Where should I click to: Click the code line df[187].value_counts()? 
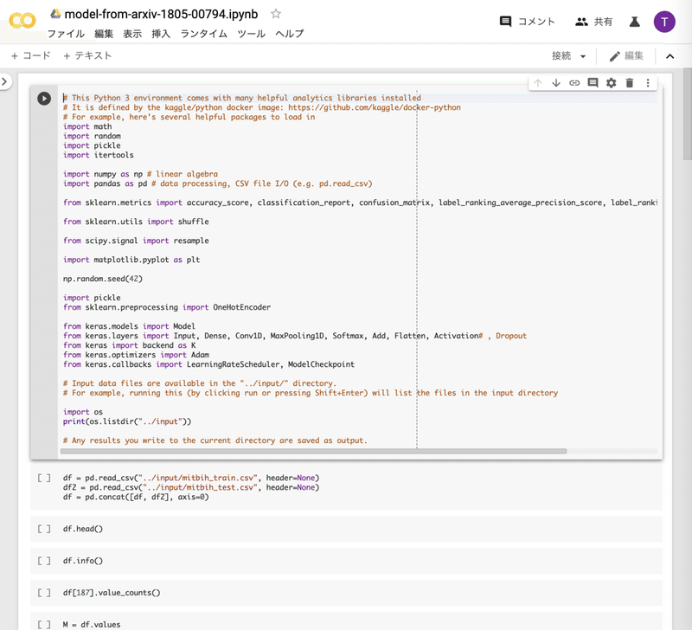tap(112, 593)
